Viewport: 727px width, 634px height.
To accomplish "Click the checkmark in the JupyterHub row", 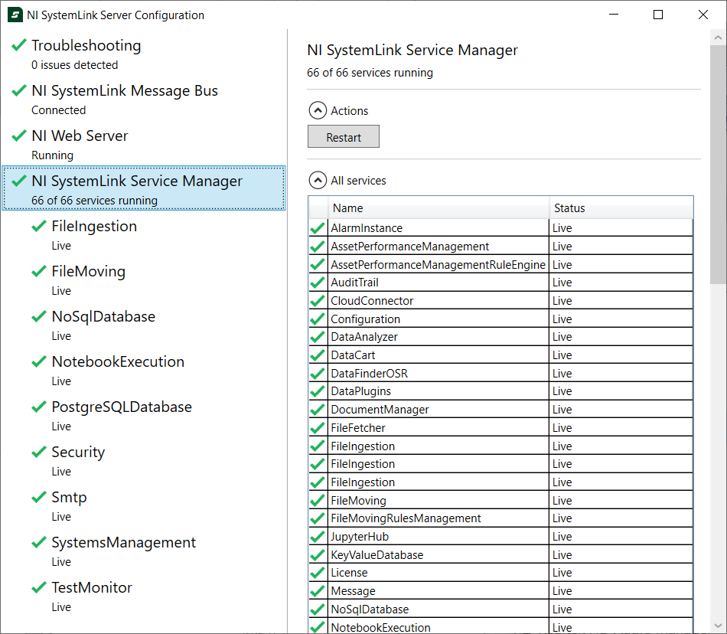I will [318, 537].
